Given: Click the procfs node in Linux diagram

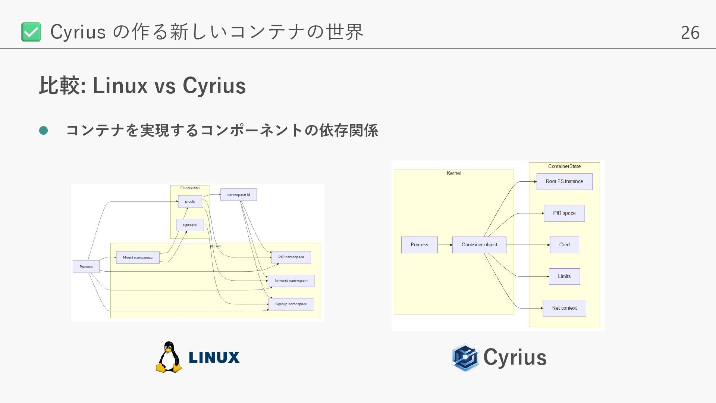Looking at the screenshot, I should coord(190,201).
